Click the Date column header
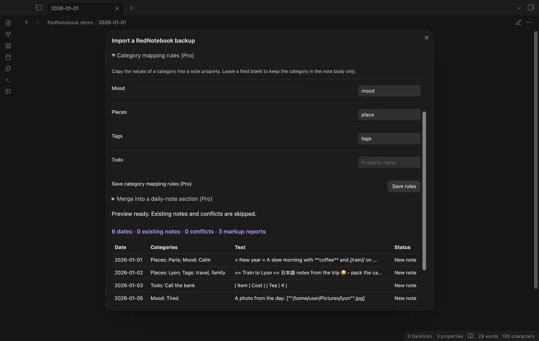The width and height of the screenshot is (539, 341). click(x=120, y=247)
